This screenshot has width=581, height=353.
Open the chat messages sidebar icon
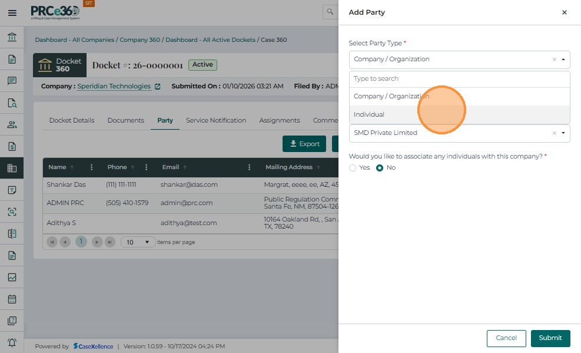[12, 81]
